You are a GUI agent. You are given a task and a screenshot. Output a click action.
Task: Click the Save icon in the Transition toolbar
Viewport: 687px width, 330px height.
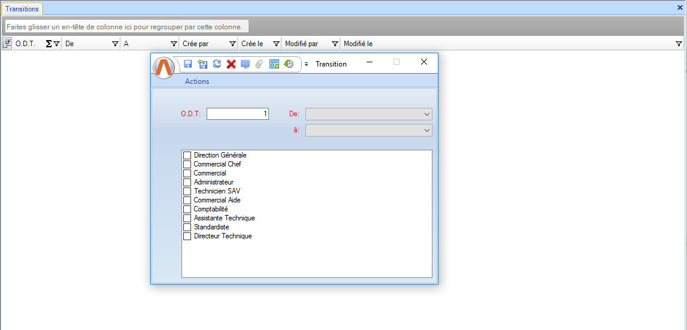187,64
